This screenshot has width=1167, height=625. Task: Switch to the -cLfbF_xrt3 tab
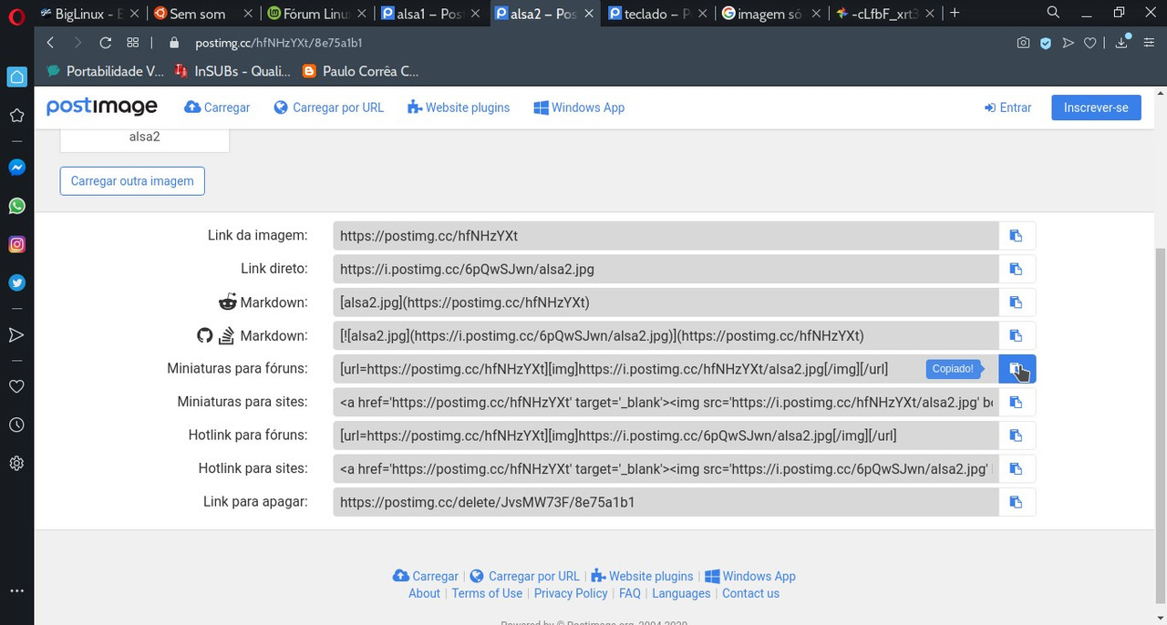(886, 14)
